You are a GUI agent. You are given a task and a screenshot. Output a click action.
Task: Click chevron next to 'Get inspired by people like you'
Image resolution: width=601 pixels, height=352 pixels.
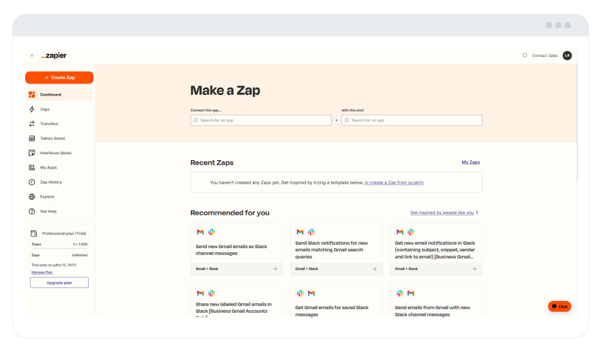[477, 212]
